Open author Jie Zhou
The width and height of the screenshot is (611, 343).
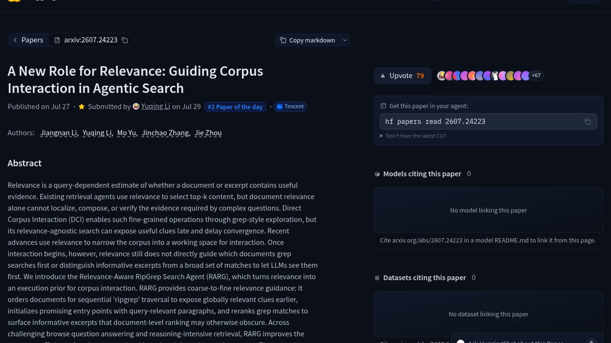[208, 133]
